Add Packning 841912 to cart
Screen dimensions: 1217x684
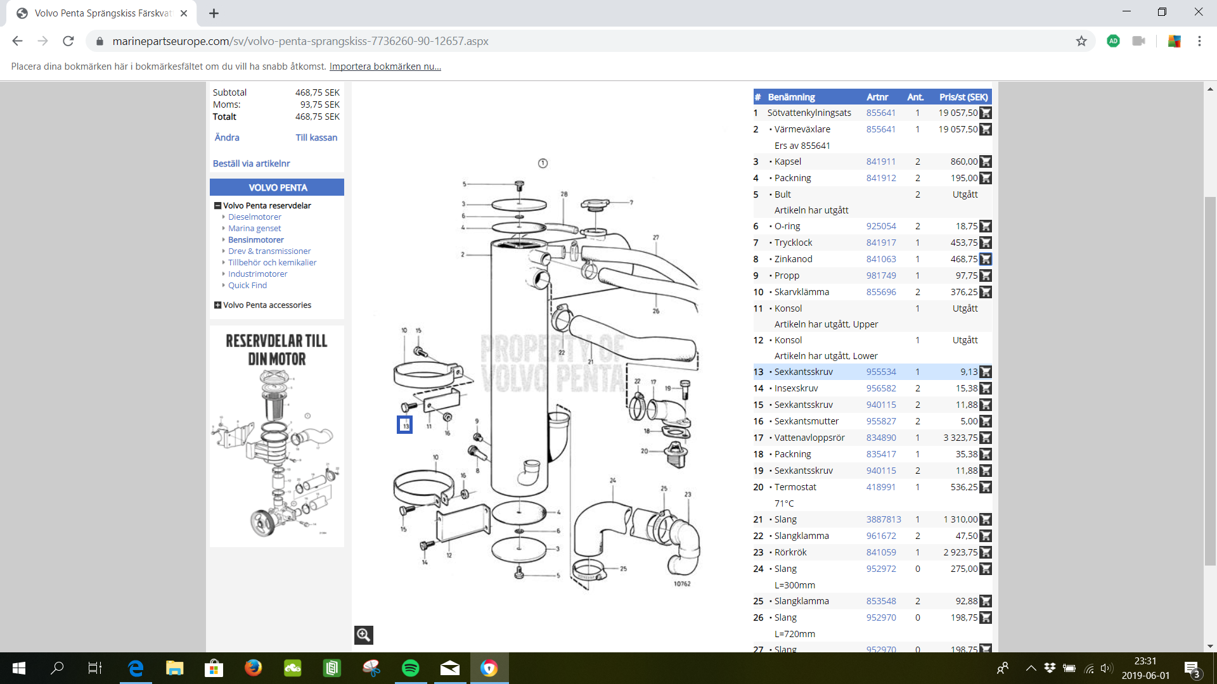click(x=986, y=178)
